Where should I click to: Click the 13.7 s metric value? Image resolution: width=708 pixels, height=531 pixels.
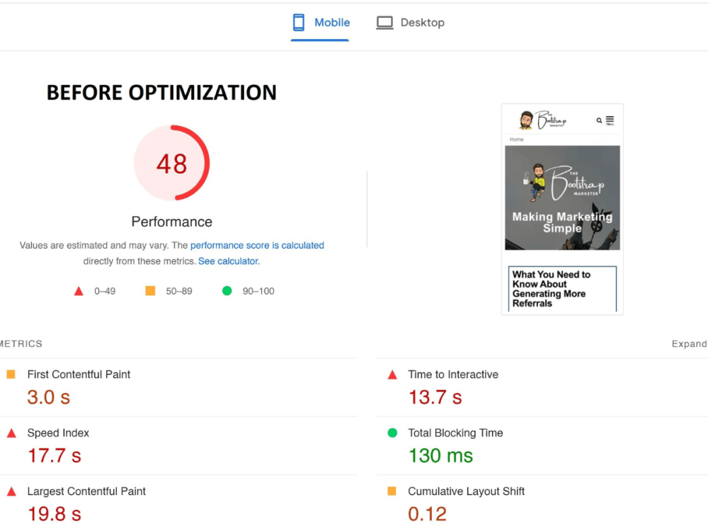435,397
